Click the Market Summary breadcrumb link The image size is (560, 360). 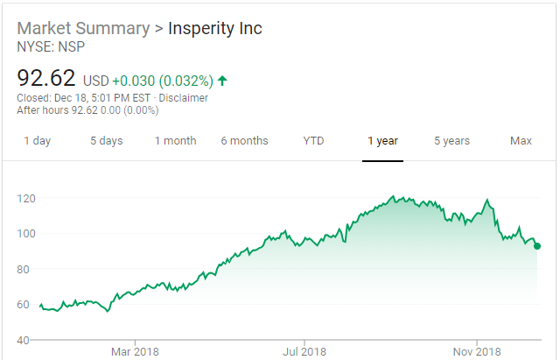point(83,28)
